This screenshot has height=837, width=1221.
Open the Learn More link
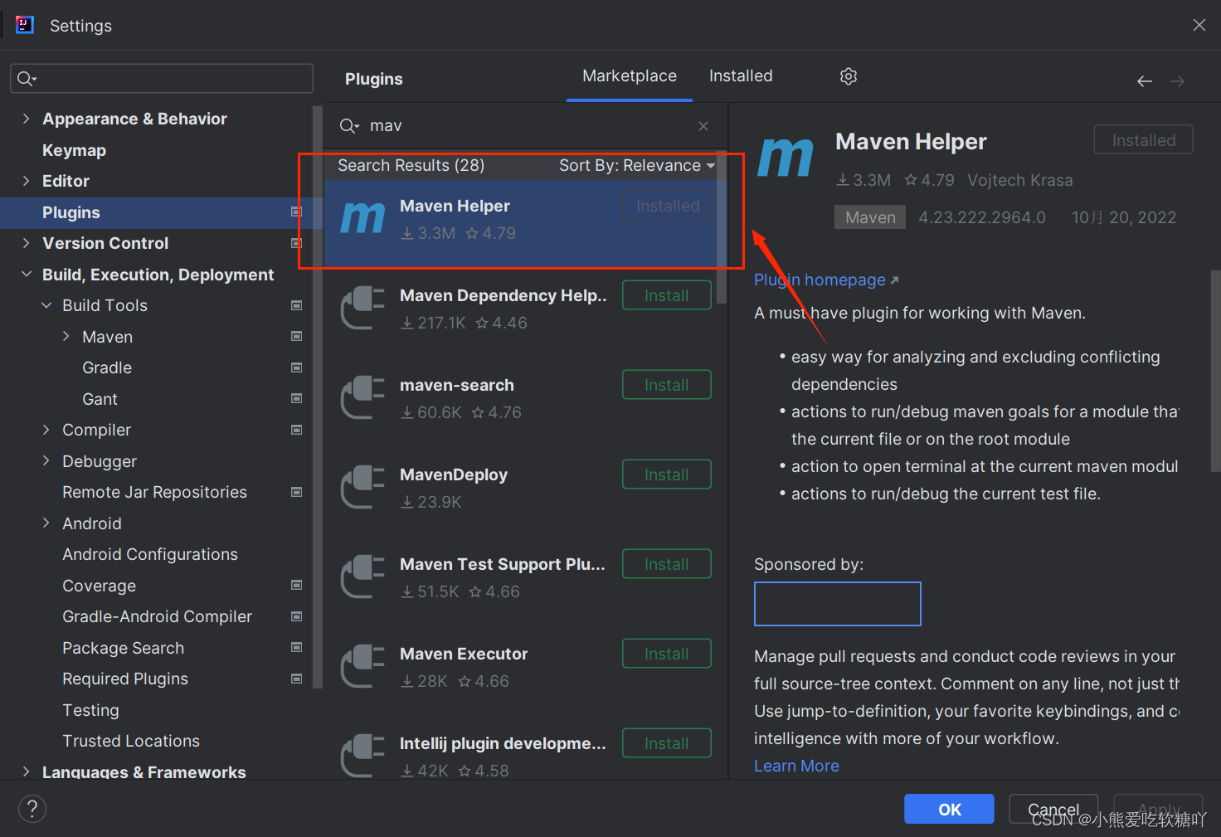(796, 766)
